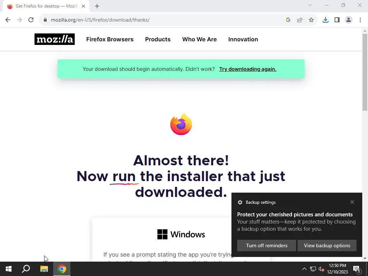Select the Get Firefox for desktop tab

[x=46, y=6]
